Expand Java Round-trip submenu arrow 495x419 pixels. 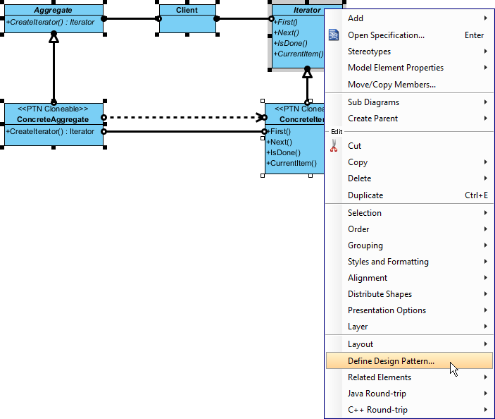pyautogui.click(x=486, y=394)
